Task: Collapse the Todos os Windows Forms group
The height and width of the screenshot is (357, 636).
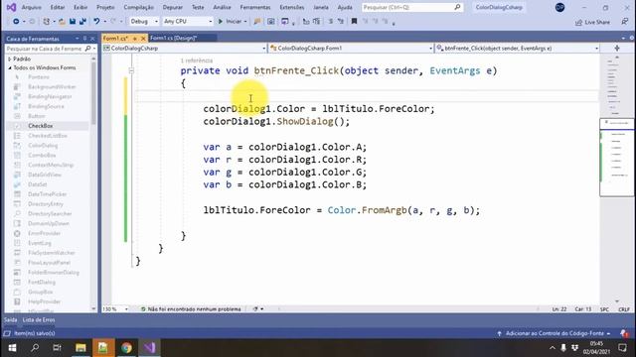Action: [10, 68]
